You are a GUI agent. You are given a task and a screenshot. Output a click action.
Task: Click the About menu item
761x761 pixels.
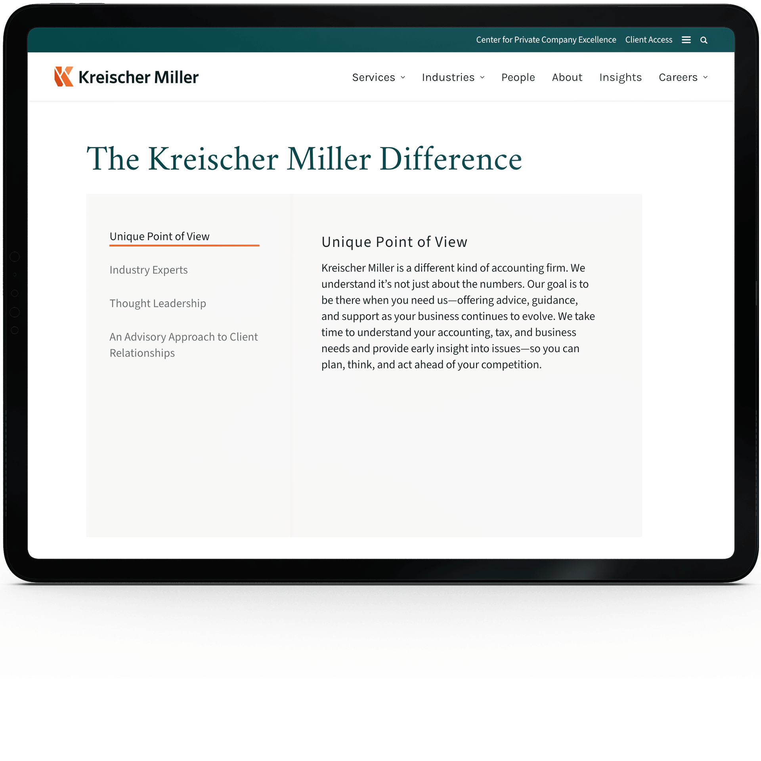pos(567,76)
